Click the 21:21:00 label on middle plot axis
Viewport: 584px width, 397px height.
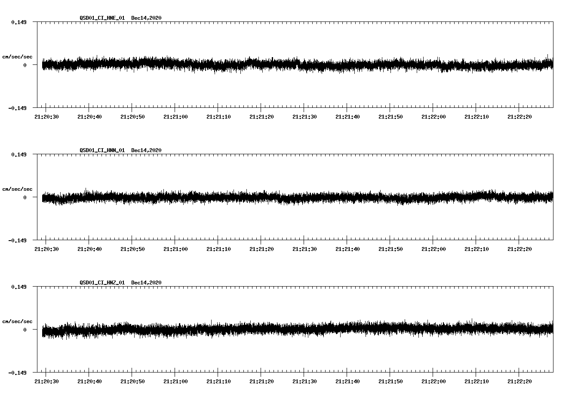pyautogui.click(x=176, y=248)
